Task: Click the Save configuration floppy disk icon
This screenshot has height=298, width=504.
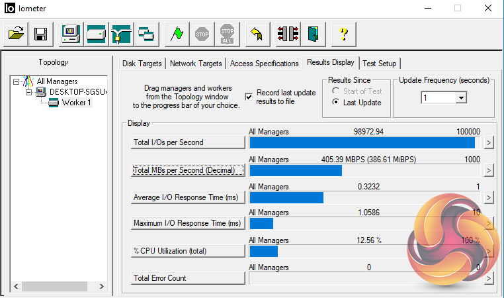Action: (40, 33)
